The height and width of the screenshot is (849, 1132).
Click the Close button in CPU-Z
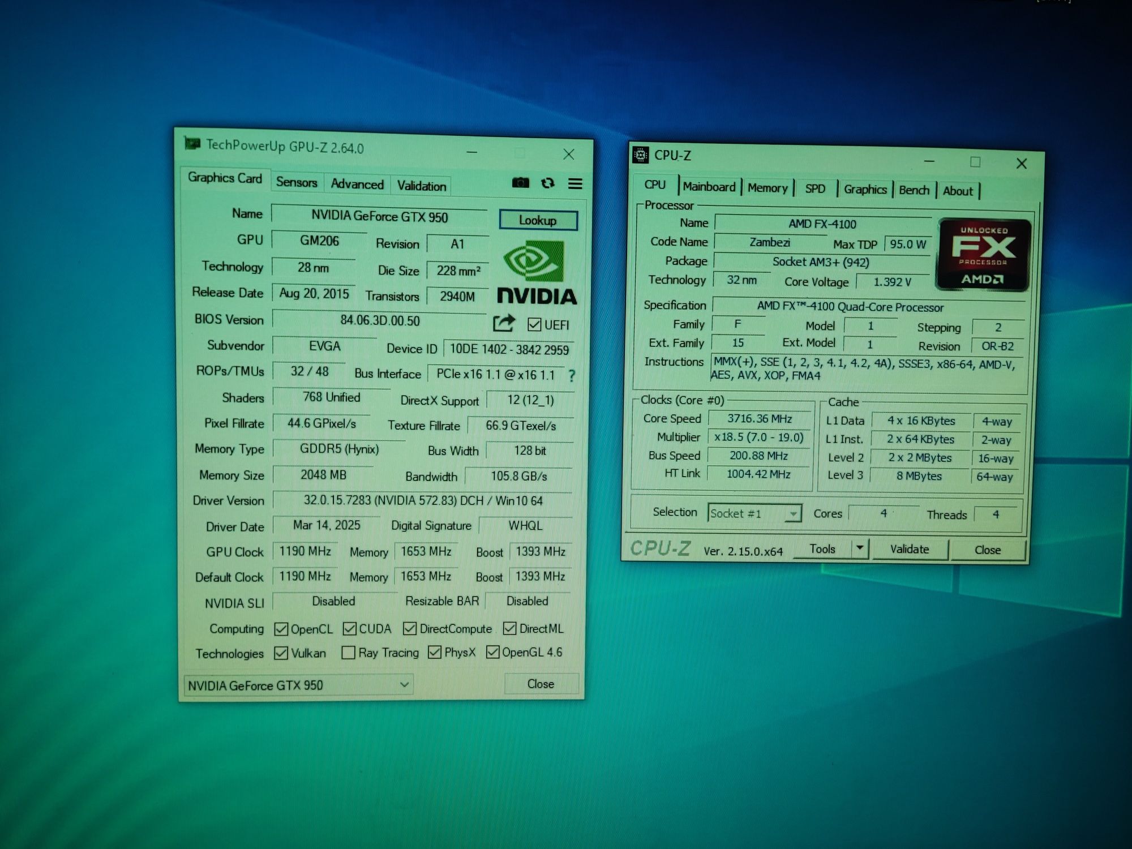pos(988,550)
